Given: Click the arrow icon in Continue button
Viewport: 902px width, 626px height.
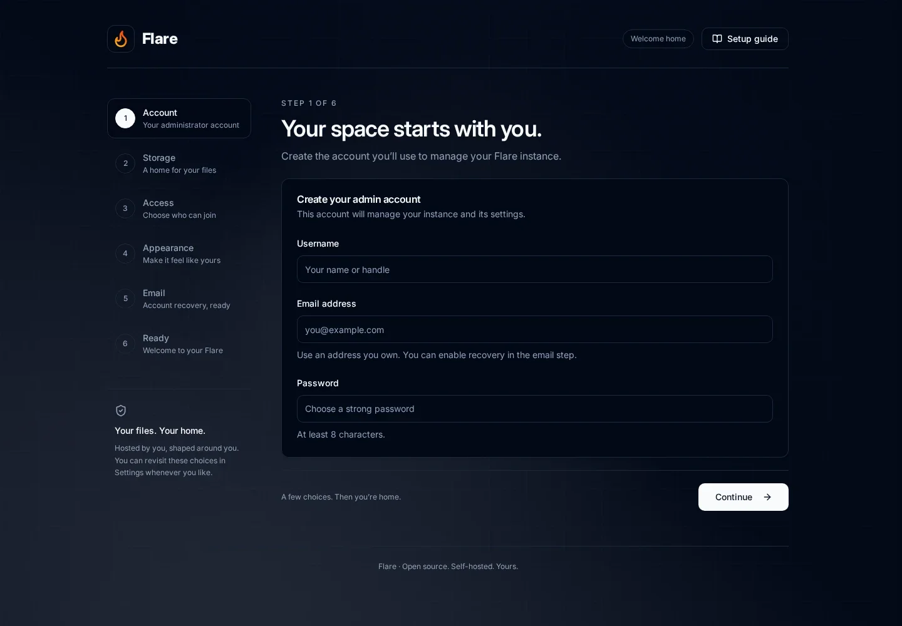Looking at the screenshot, I should pyautogui.click(x=767, y=497).
